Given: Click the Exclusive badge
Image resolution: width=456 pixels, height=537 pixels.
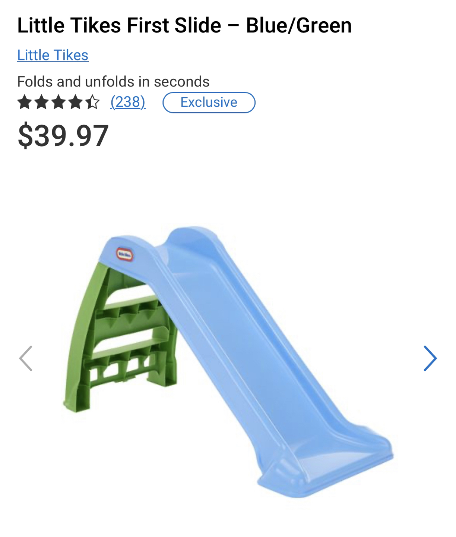Looking at the screenshot, I should point(209,103).
